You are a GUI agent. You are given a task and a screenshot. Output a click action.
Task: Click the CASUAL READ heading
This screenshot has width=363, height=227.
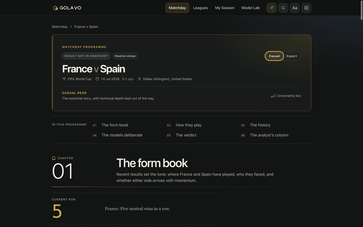(x=74, y=93)
